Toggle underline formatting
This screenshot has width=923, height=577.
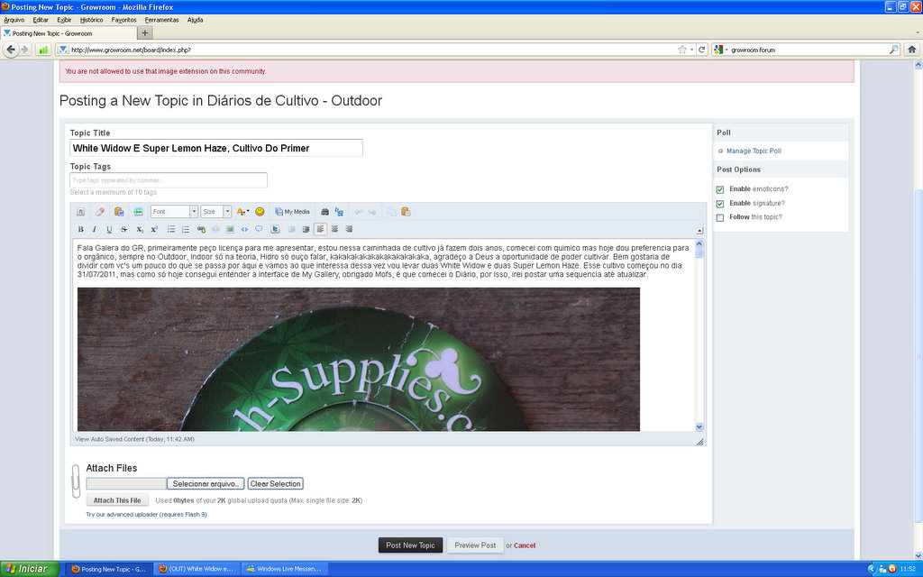point(109,229)
